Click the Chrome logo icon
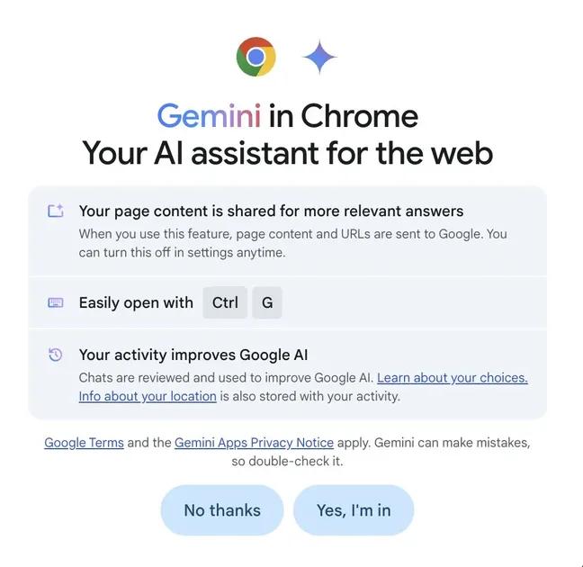This screenshot has width=583, height=567. pyautogui.click(x=256, y=58)
